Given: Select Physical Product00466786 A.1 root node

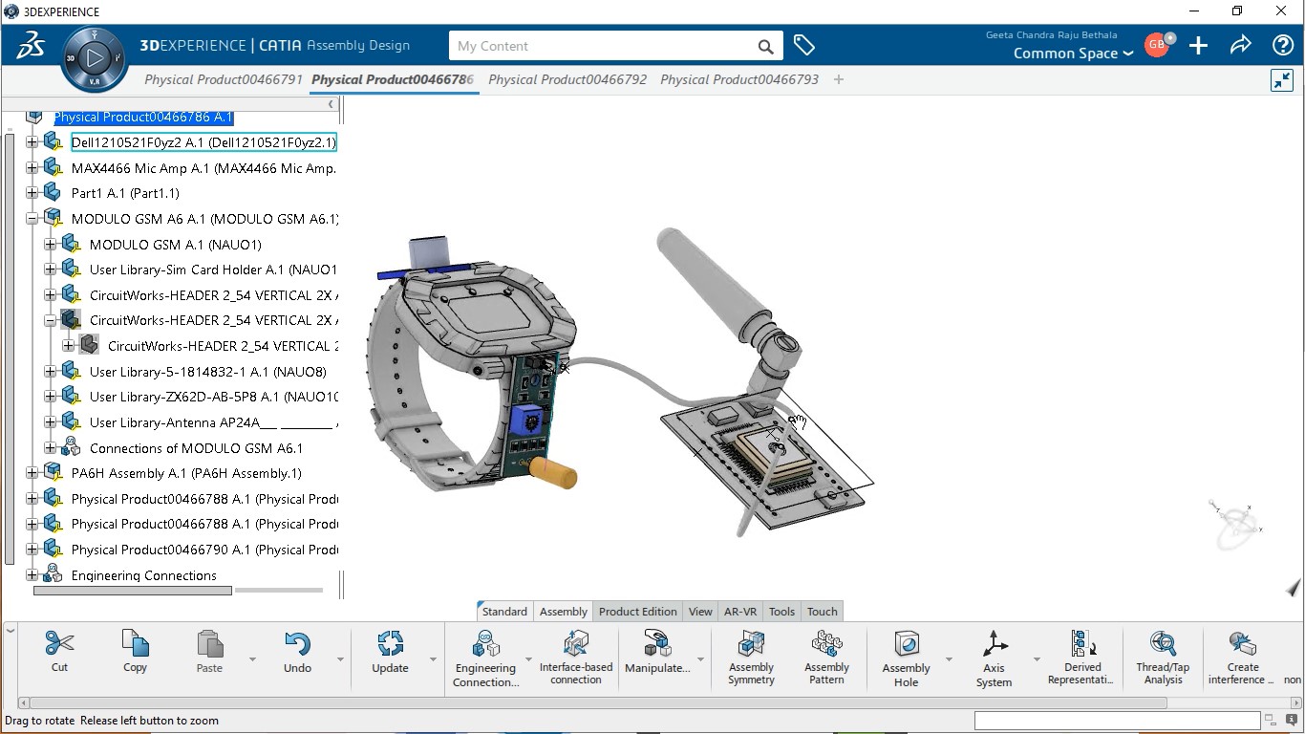Looking at the screenshot, I should point(143,117).
